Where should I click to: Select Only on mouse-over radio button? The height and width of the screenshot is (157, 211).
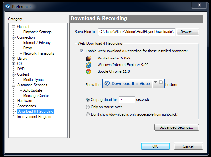click(x=87, y=107)
